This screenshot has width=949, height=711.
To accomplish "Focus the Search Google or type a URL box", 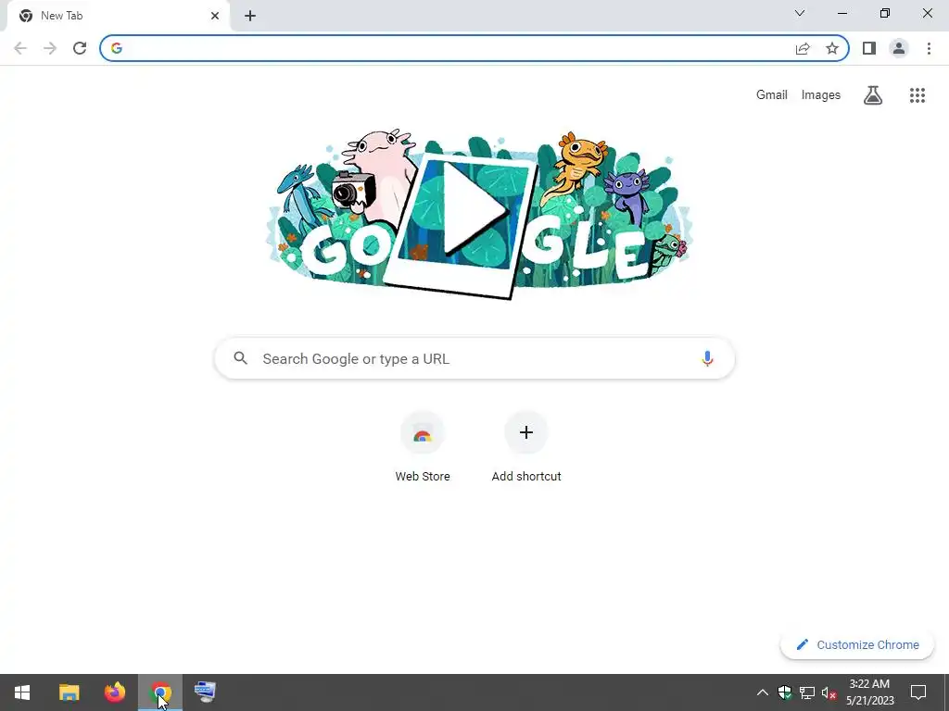I will point(474,358).
